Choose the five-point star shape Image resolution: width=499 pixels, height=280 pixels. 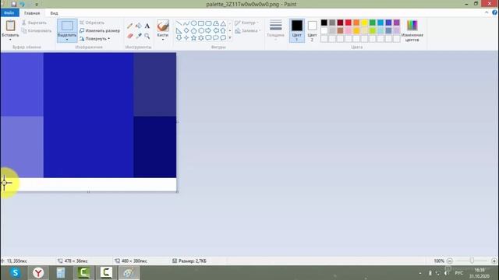coord(193,38)
